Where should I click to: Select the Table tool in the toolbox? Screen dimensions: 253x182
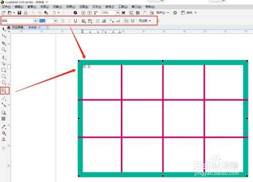(x=4, y=91)
